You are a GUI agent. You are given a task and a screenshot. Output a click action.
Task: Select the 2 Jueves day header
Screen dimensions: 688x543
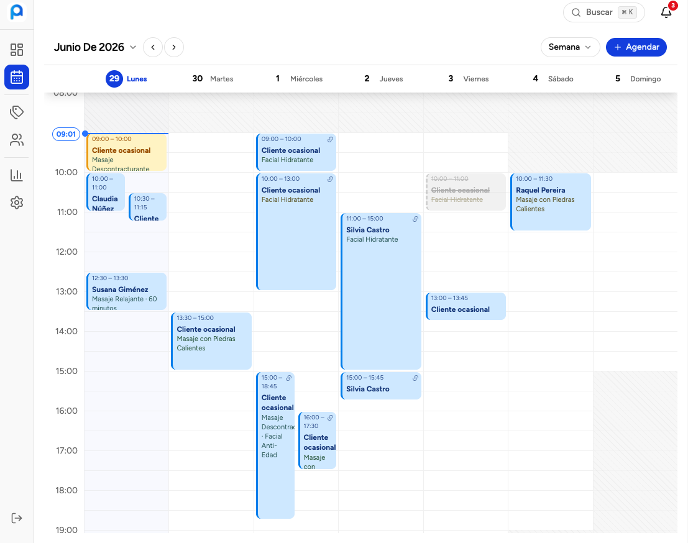coord(383,78)
